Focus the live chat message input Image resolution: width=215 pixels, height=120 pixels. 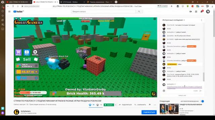click(x=184, y=87)
